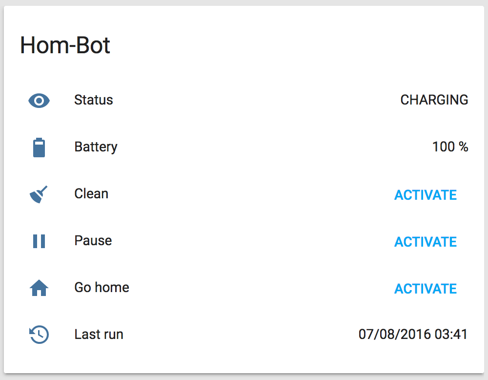Click the Hom-Bot card title
The image size is (488, 380).
tap(65, 46)
